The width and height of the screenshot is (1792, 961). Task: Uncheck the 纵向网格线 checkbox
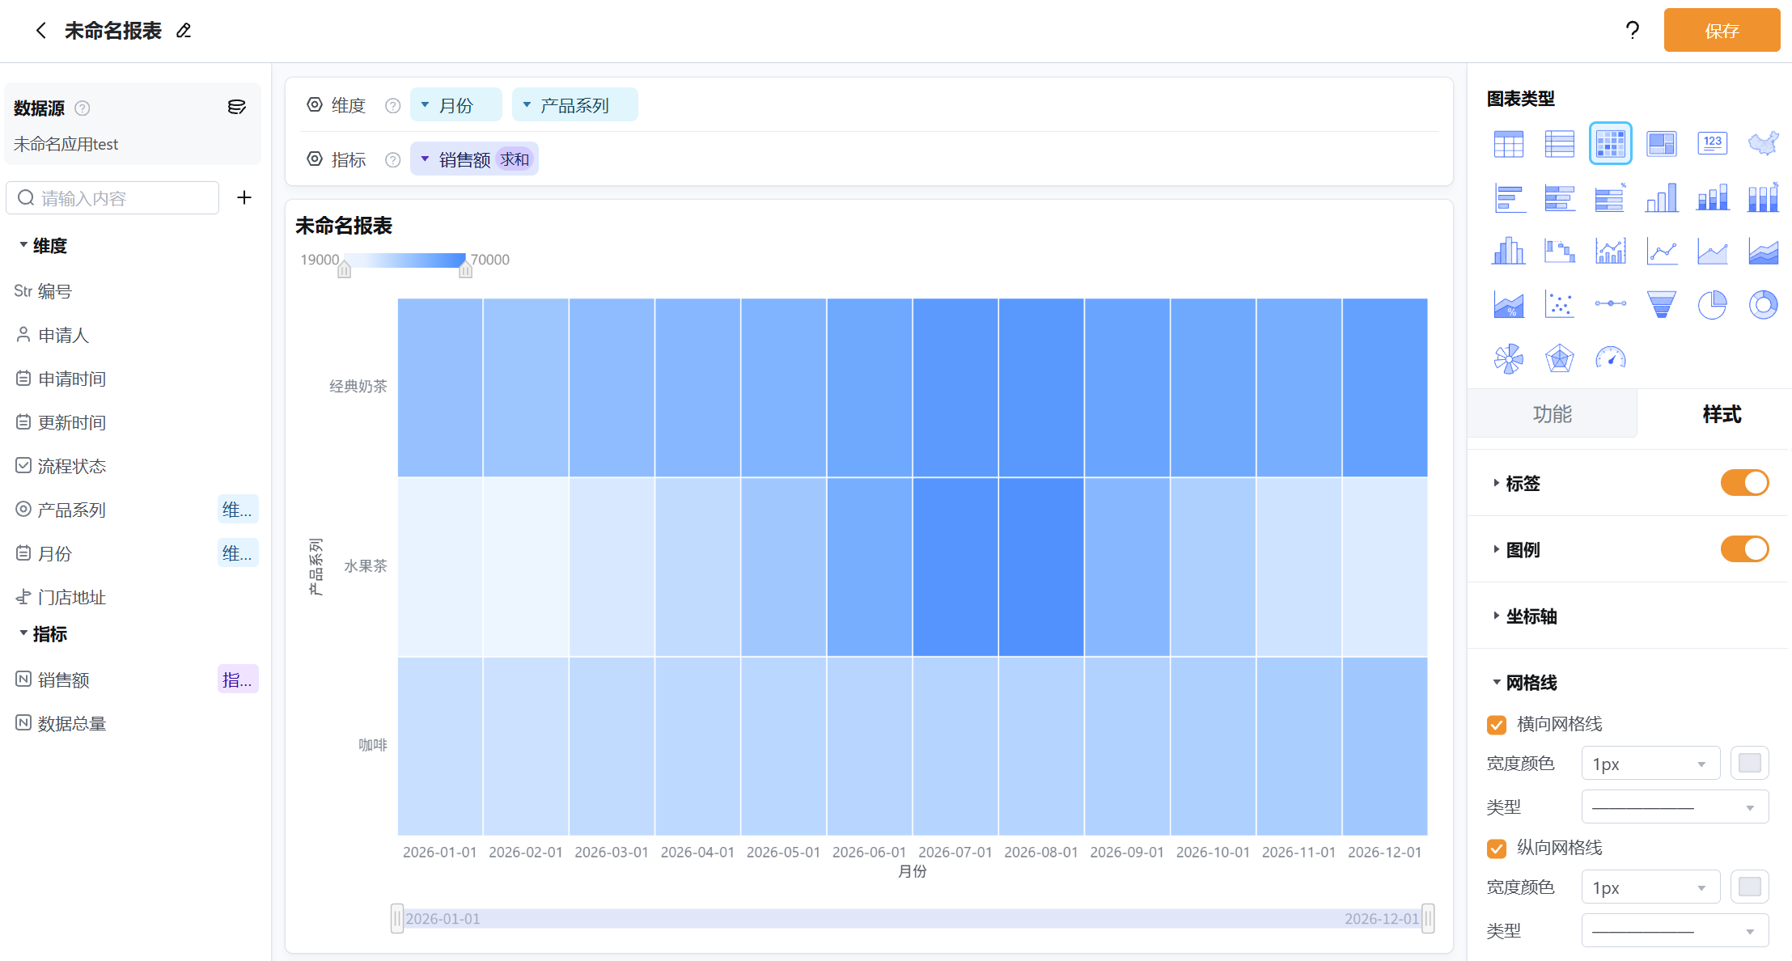point(1497,849)
